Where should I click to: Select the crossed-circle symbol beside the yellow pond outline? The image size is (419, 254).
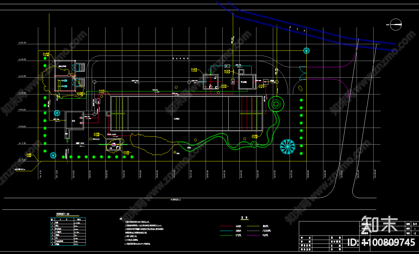pos(175,152)
